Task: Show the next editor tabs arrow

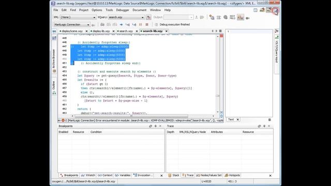Action: click(216, 31)
